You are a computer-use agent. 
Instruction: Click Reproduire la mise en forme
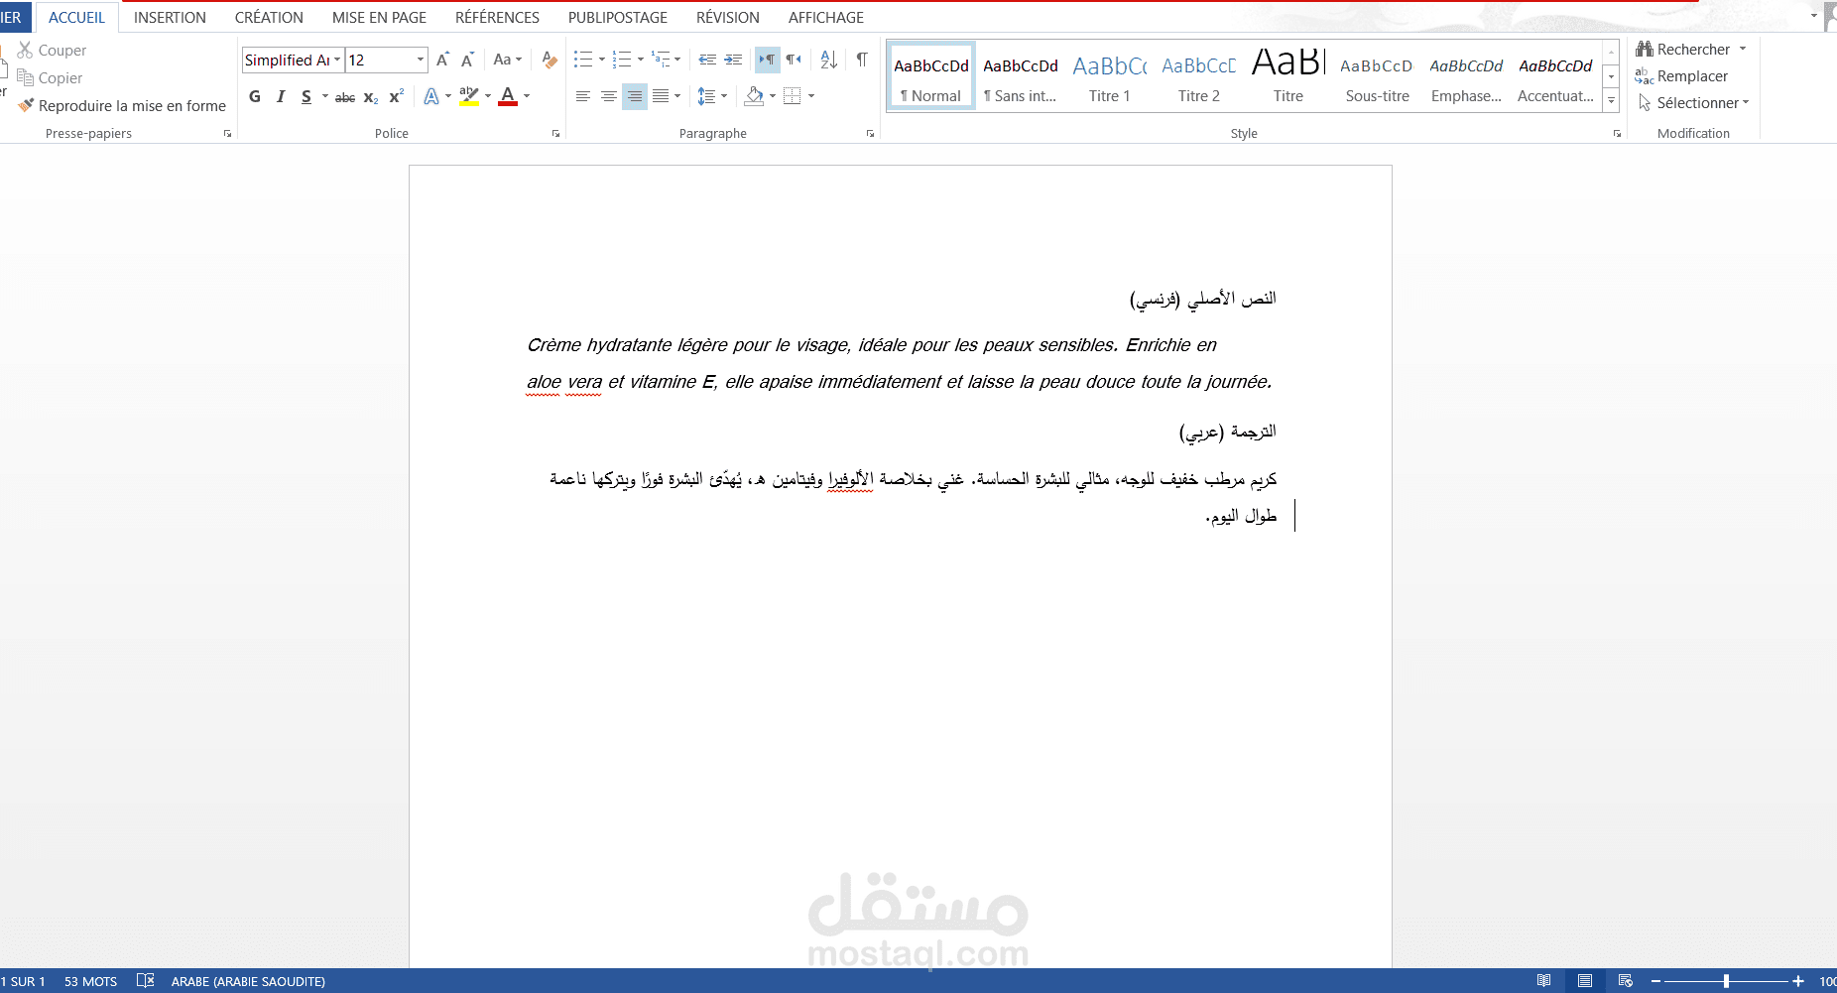(x=122, y=106)
